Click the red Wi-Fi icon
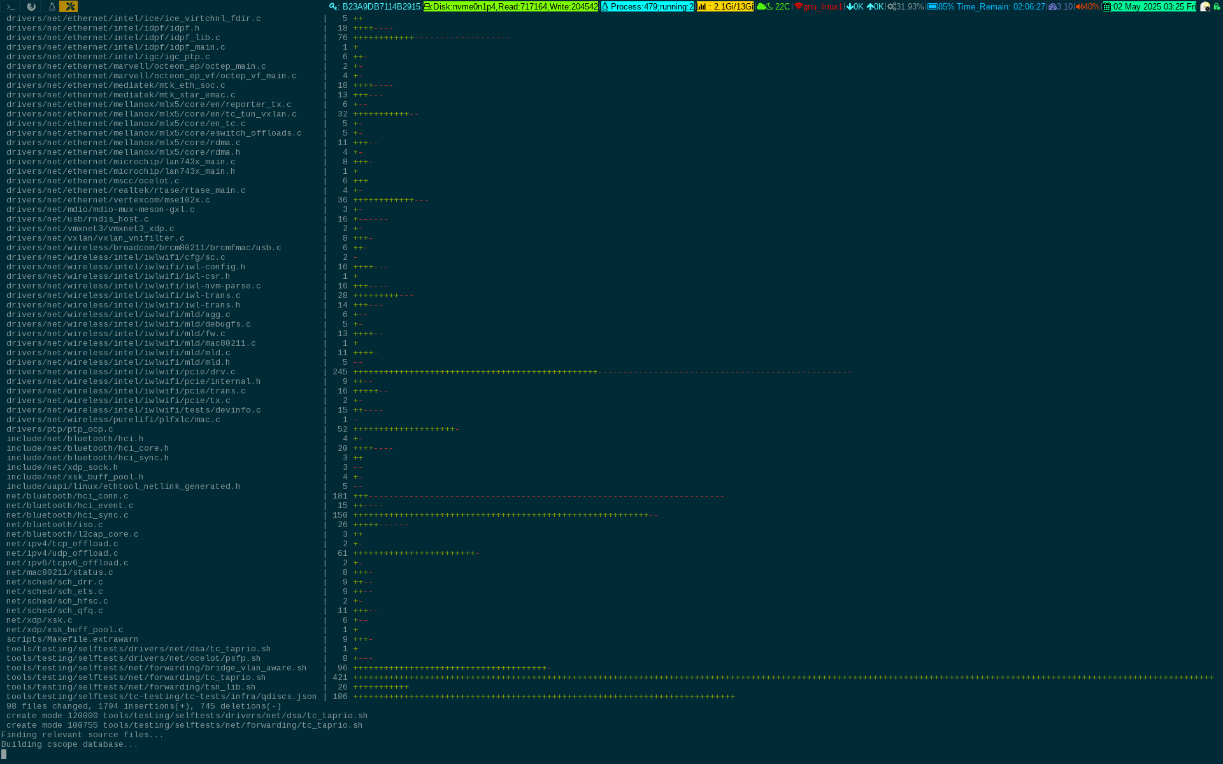The width and height of the screenshot is (1223, 764). tap(798, 6)
